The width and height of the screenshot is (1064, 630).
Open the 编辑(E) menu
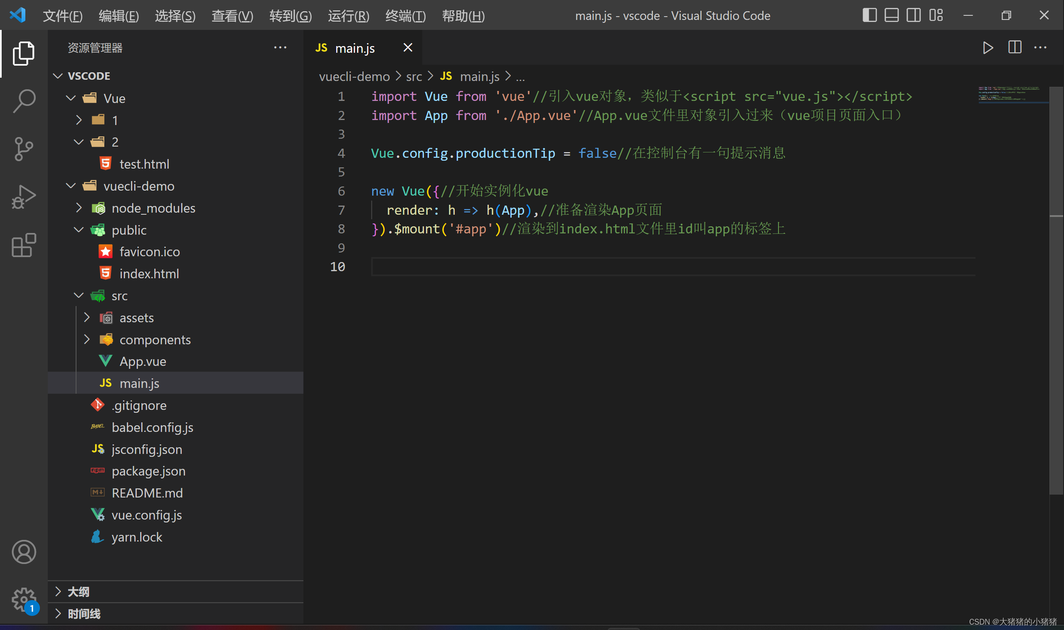119,16
